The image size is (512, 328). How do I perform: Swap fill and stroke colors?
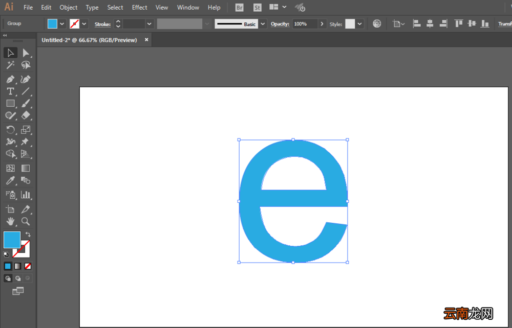28,234
